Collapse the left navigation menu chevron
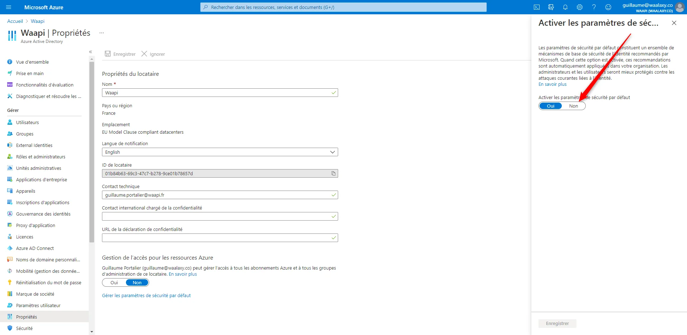 click(91, 52)
